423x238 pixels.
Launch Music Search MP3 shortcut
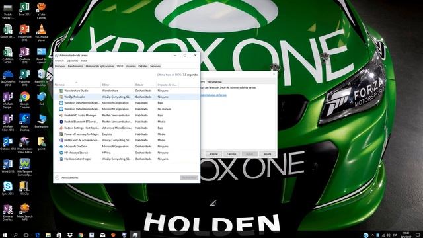(x=24, y=212)
